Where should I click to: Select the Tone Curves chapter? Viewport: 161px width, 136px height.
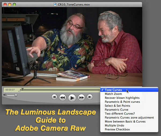point(129,90)
